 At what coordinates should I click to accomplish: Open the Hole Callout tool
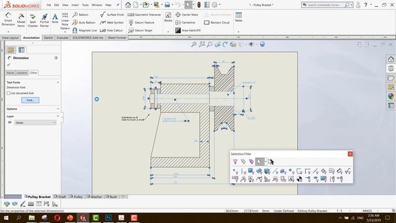click(x=111, y=30)
